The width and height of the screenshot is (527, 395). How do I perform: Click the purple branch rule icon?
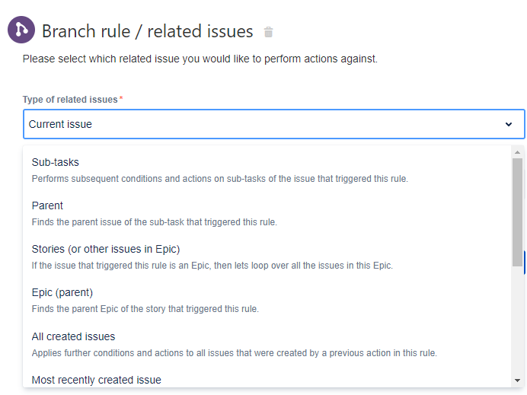[x=21, y=30]
